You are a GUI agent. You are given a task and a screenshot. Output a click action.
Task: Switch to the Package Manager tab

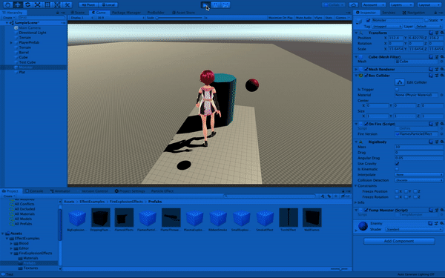pyautogui.click(x=126, y=13)
